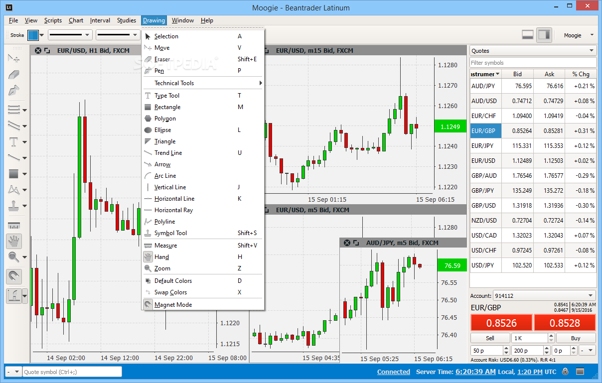Screen dimensions: 602x383
Task: Choose Ellipse from the Drawing menu
Action: [203, 130]
